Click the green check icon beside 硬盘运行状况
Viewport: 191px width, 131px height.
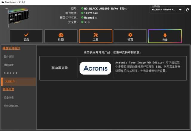click(82, 17)
